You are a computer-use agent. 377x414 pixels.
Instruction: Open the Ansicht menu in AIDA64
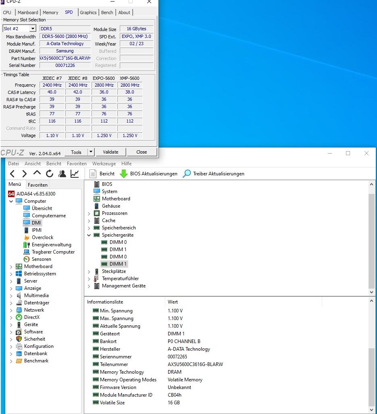coord(33,163)
